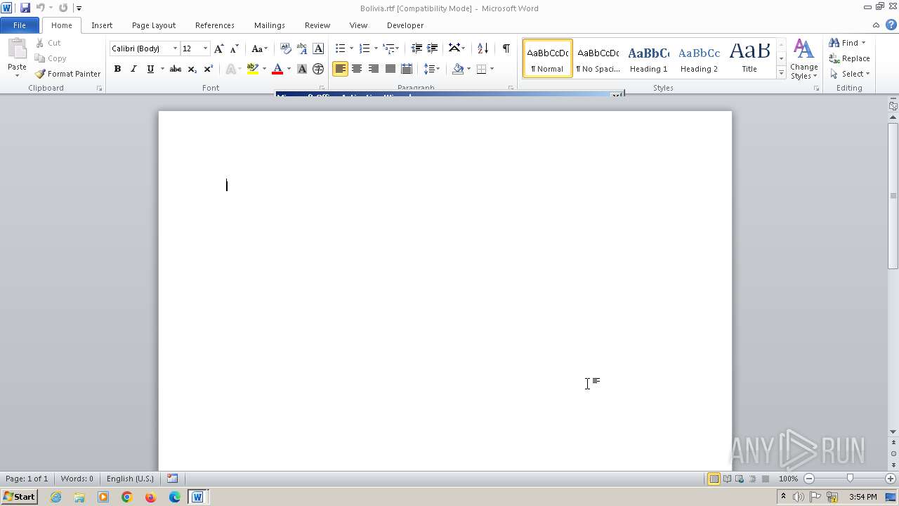This screenshot has height=506, width=899.
Task: Click the Font Color icon
Action: point(277,69)
